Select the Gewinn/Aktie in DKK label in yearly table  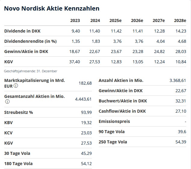(26, 52)
